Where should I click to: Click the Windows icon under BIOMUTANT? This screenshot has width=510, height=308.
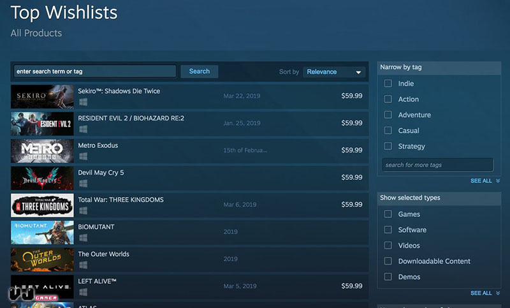coord(84,238)
